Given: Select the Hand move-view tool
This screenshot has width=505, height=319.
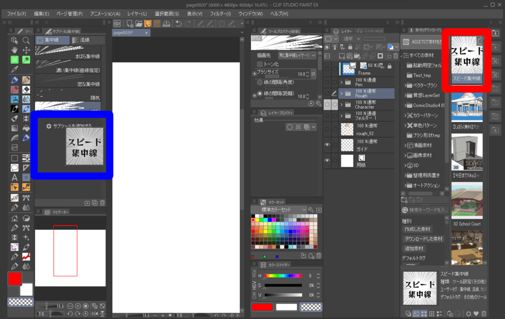Looking at the screenshot, I should pyautogui.click(x=15, y=50).
